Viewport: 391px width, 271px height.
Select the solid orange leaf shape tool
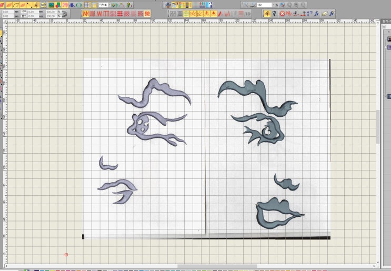pos(9,5)
